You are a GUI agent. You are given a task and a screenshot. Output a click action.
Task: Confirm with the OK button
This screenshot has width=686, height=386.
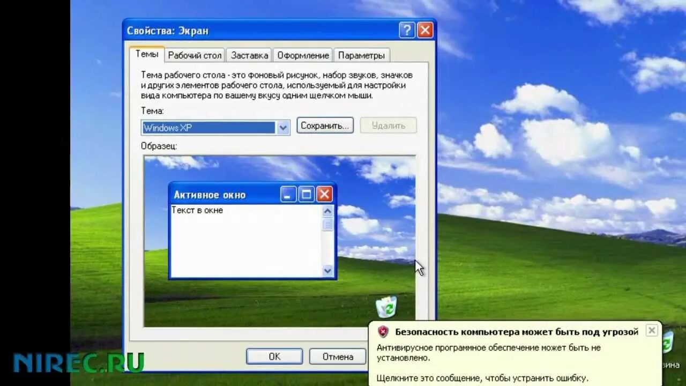pos(274,357)
